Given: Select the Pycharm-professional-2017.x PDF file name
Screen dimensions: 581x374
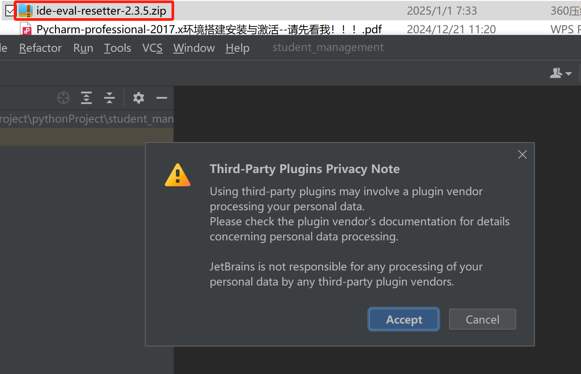Looking at the screenshot, I should 209,30.
